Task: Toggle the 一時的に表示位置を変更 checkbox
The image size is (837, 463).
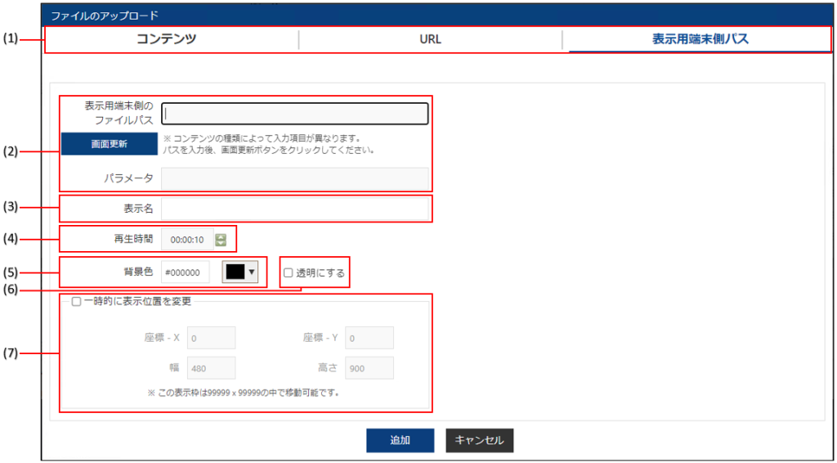Action: click(x=76, y=301)
